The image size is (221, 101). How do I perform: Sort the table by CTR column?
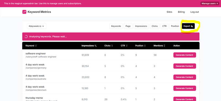124,46
